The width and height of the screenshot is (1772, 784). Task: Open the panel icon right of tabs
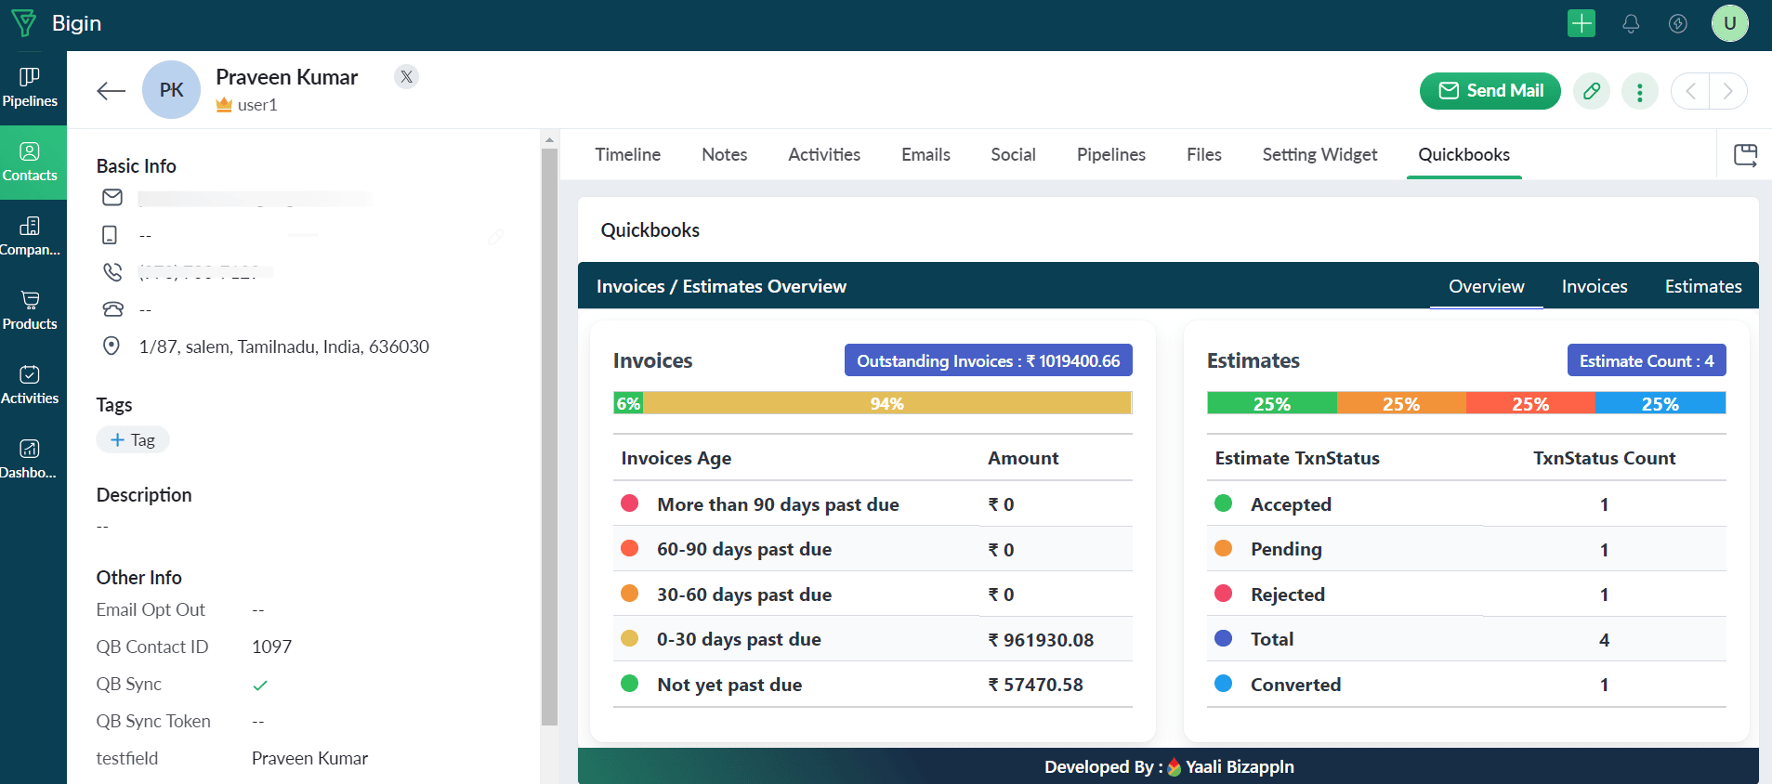(x=1745, y=155)
